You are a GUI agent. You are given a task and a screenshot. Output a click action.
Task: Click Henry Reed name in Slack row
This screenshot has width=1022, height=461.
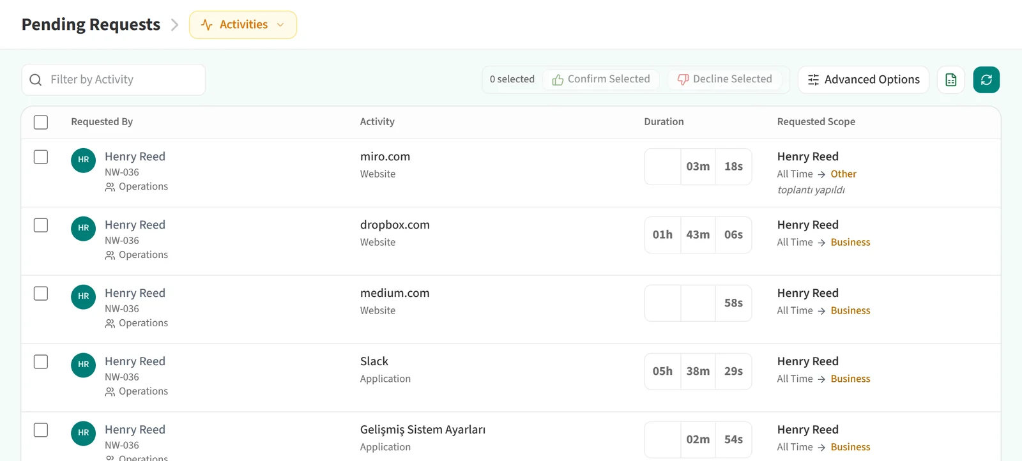(135, 361)
